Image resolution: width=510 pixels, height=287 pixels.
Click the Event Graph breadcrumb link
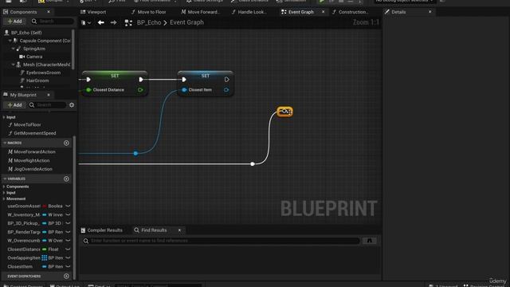click(x=186, y=22)
